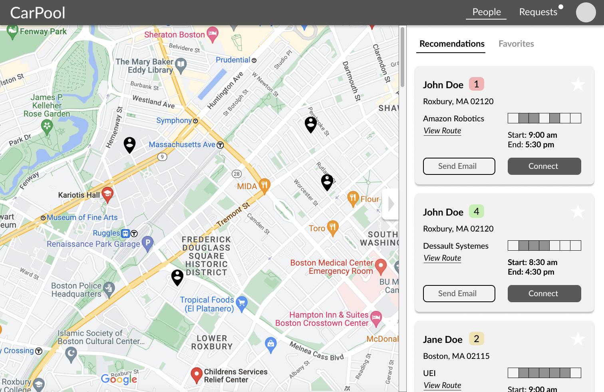The image size is (604, 392).
Task: Click the weekday schedule bar for Amazon Robotics
Action: (x=544, y=118)
